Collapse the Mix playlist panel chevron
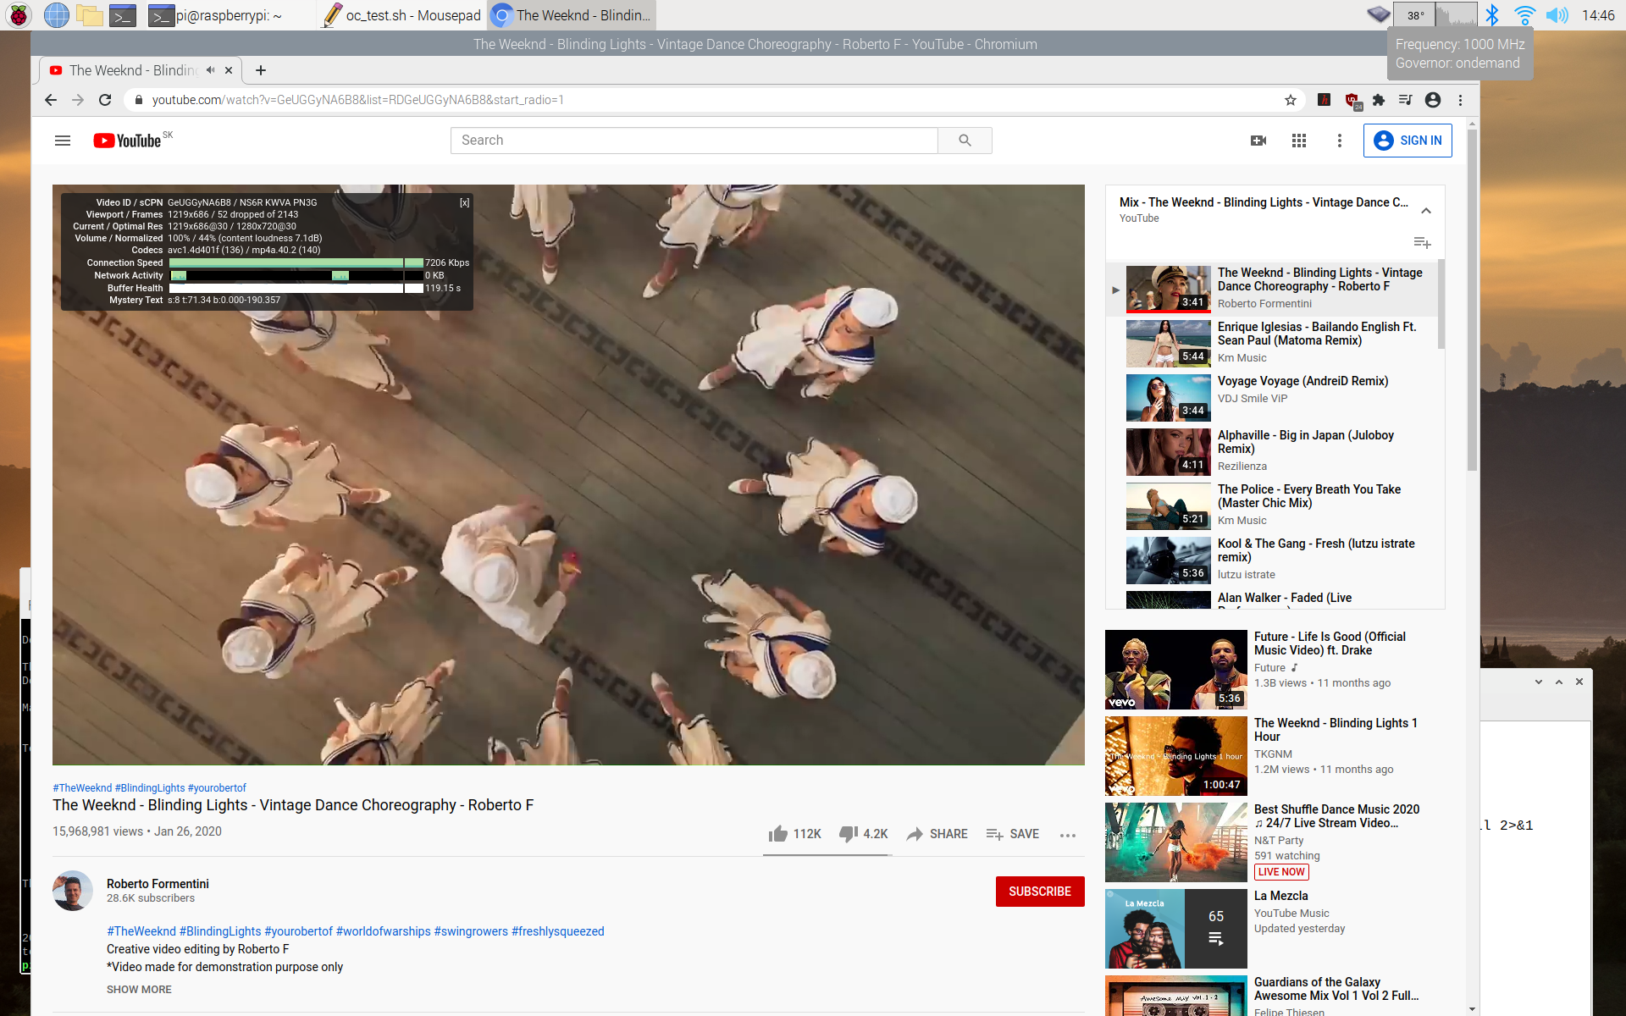1626x1016 pixels. 1426,210
